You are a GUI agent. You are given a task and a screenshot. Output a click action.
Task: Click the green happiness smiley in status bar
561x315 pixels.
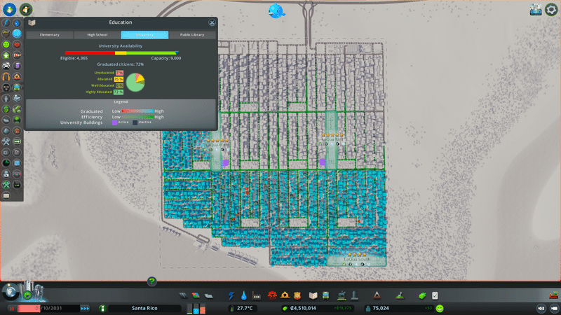point(440,308)
